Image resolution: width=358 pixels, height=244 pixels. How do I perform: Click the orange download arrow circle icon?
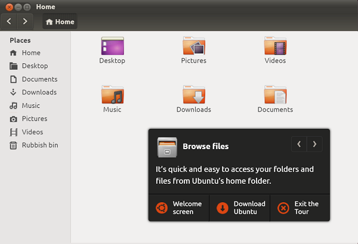(223, 208)
